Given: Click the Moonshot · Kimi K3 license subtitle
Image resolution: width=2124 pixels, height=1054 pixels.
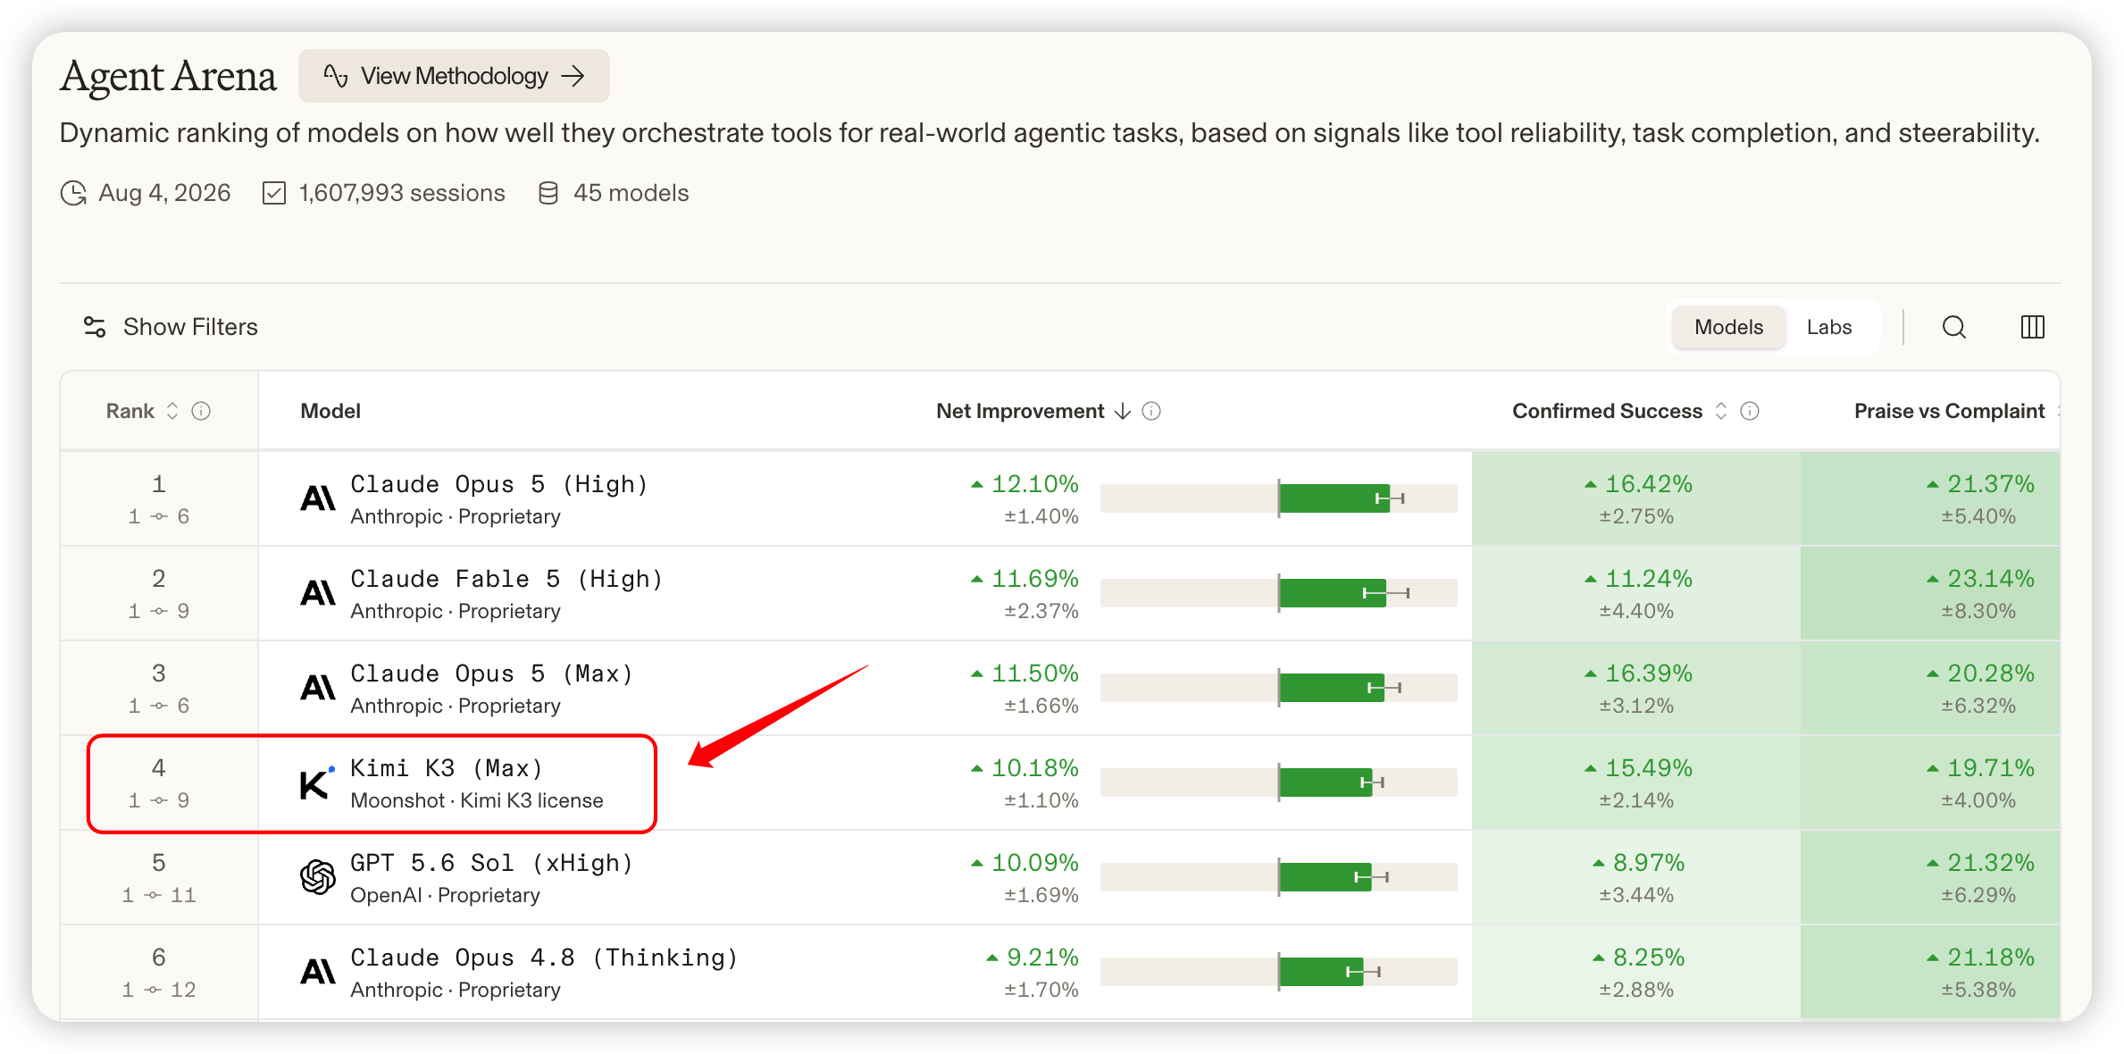Looking at the screenshot, I should [x=477, y=800].
